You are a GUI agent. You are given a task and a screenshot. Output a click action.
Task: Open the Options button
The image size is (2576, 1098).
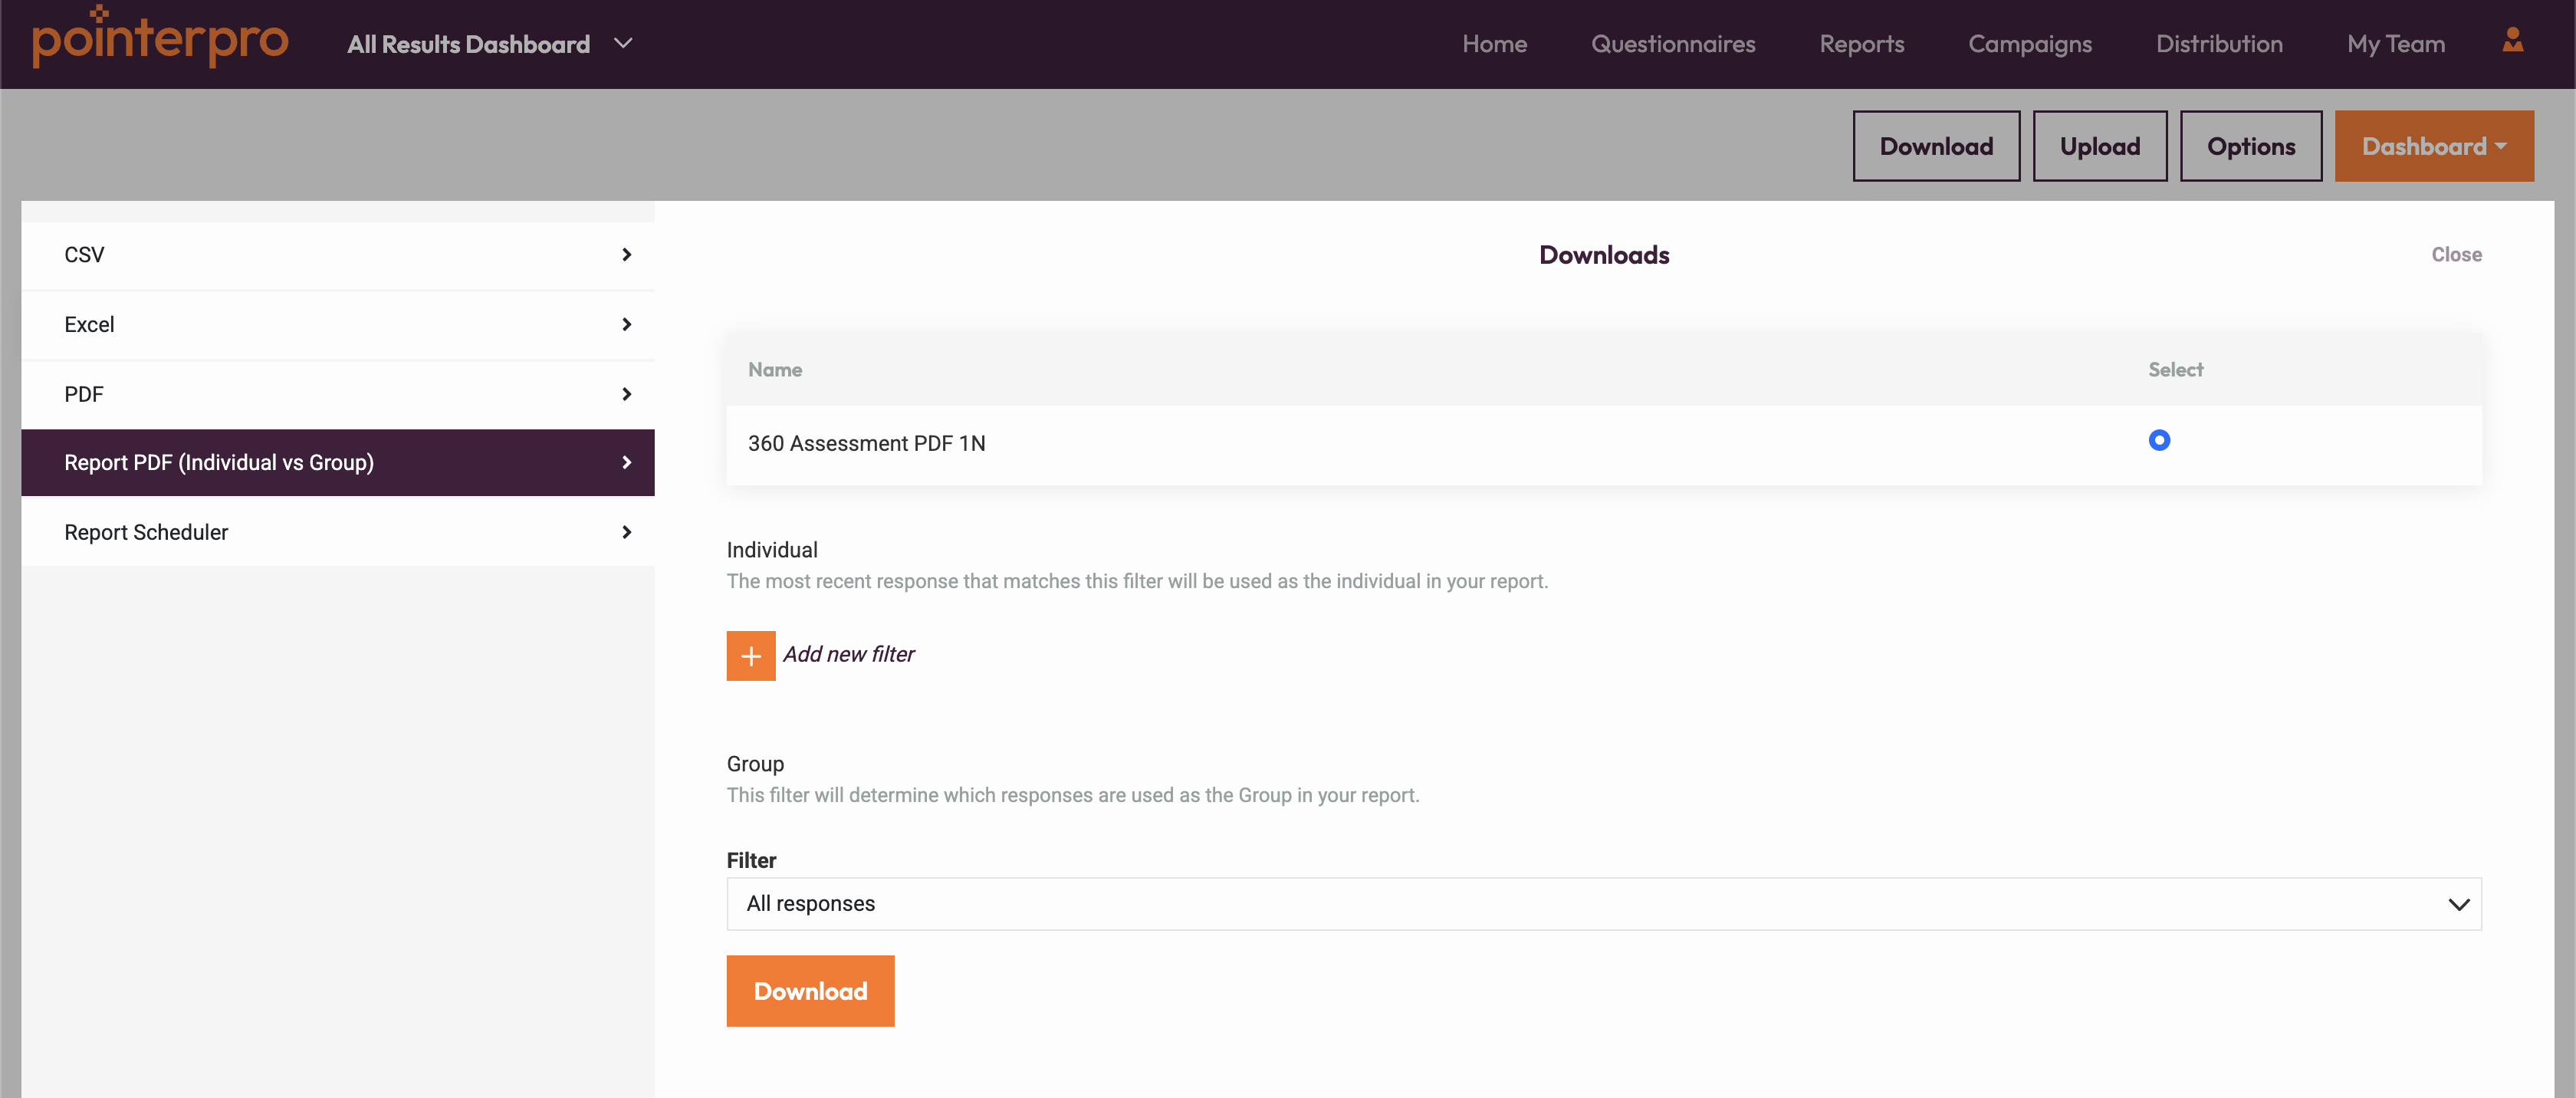2250,146
